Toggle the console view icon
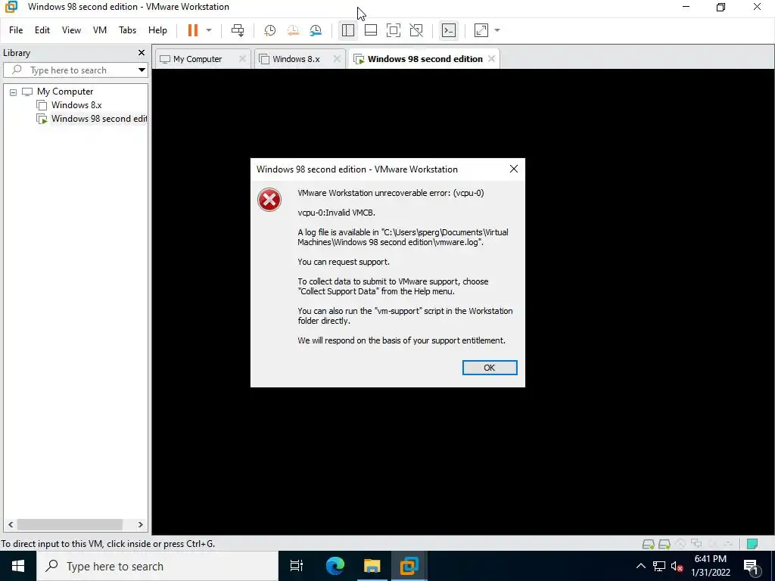 [x=449, y=30]
